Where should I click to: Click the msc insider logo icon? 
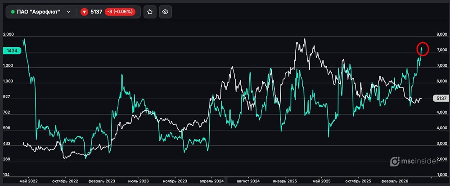[x=394, y=161]
